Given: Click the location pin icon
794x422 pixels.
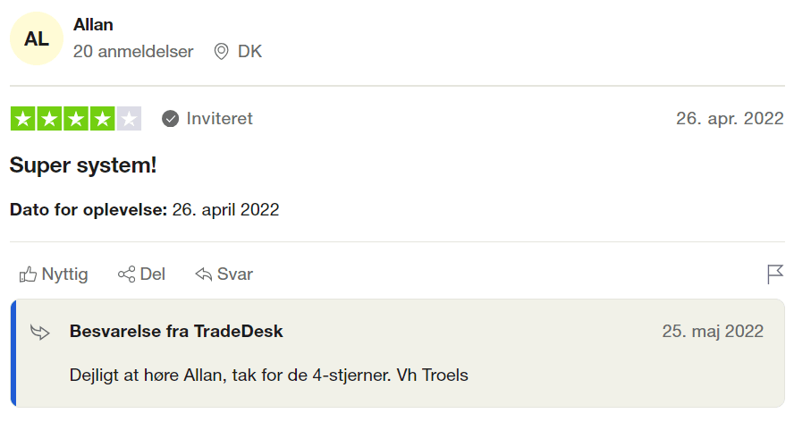Looking at the screenshot, I should pyautogui.click(x=221, y=51).
